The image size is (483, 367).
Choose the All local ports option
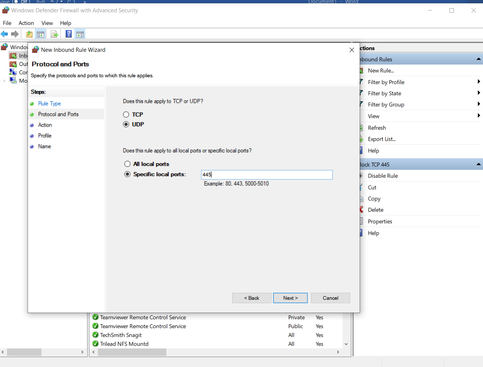pyautogui.click(x=127, y=164)
